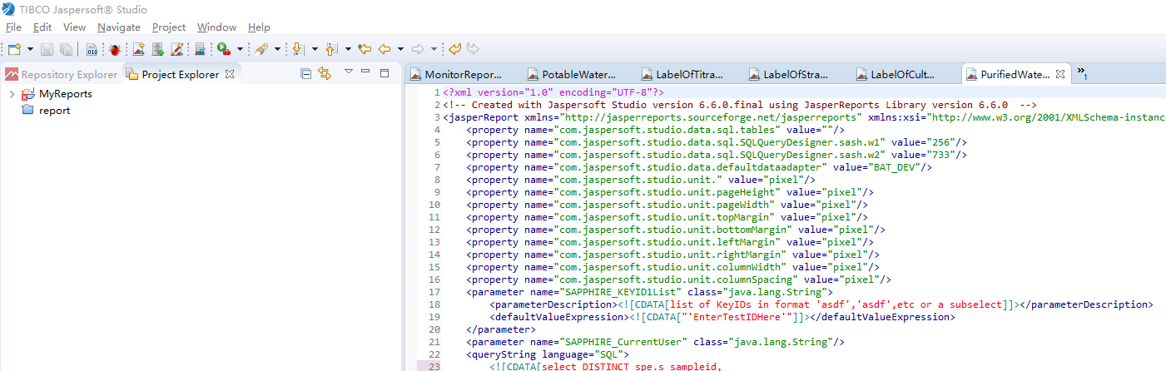Screen dimensions: 1166x371
Task: Click the SAPPHIRE_CurrentUser parameter line
Action: pyautogui.click(x=656, y=342)
